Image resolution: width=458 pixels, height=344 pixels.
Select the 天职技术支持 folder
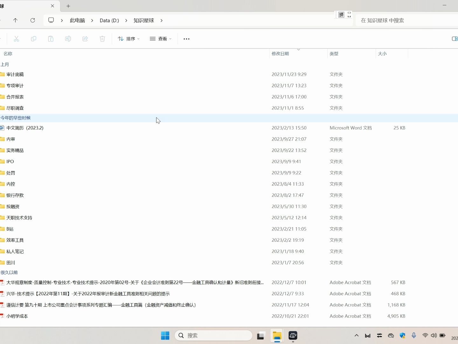pyautogui.click(x=19, y=218)
